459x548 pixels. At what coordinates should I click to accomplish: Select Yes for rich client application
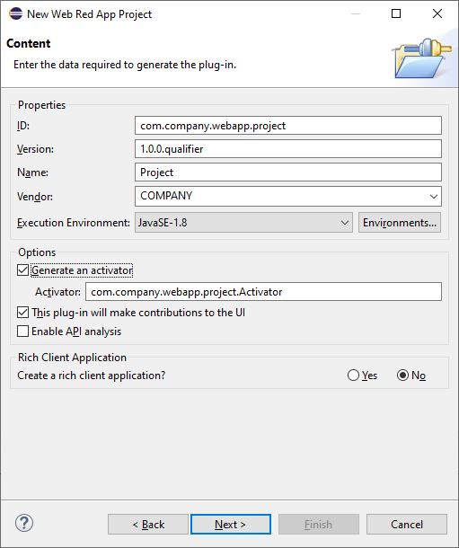coord(353,376)
